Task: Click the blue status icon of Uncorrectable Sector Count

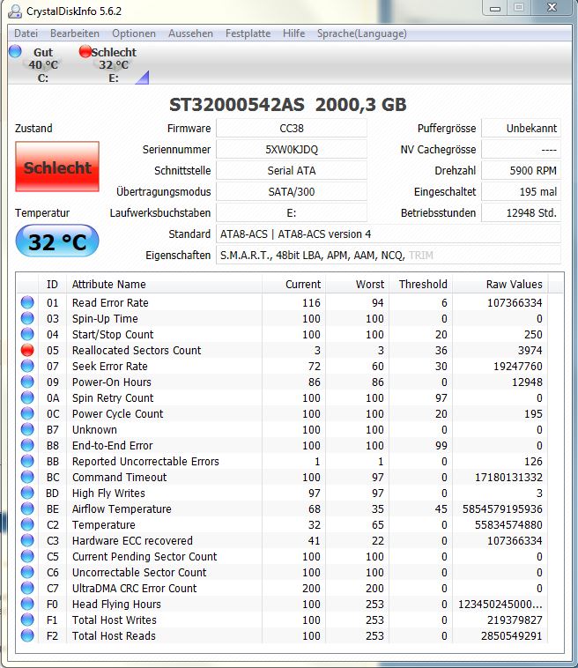Action: (x=27, y=572)
